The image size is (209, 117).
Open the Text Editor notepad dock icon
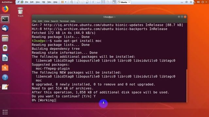point(5,87)
